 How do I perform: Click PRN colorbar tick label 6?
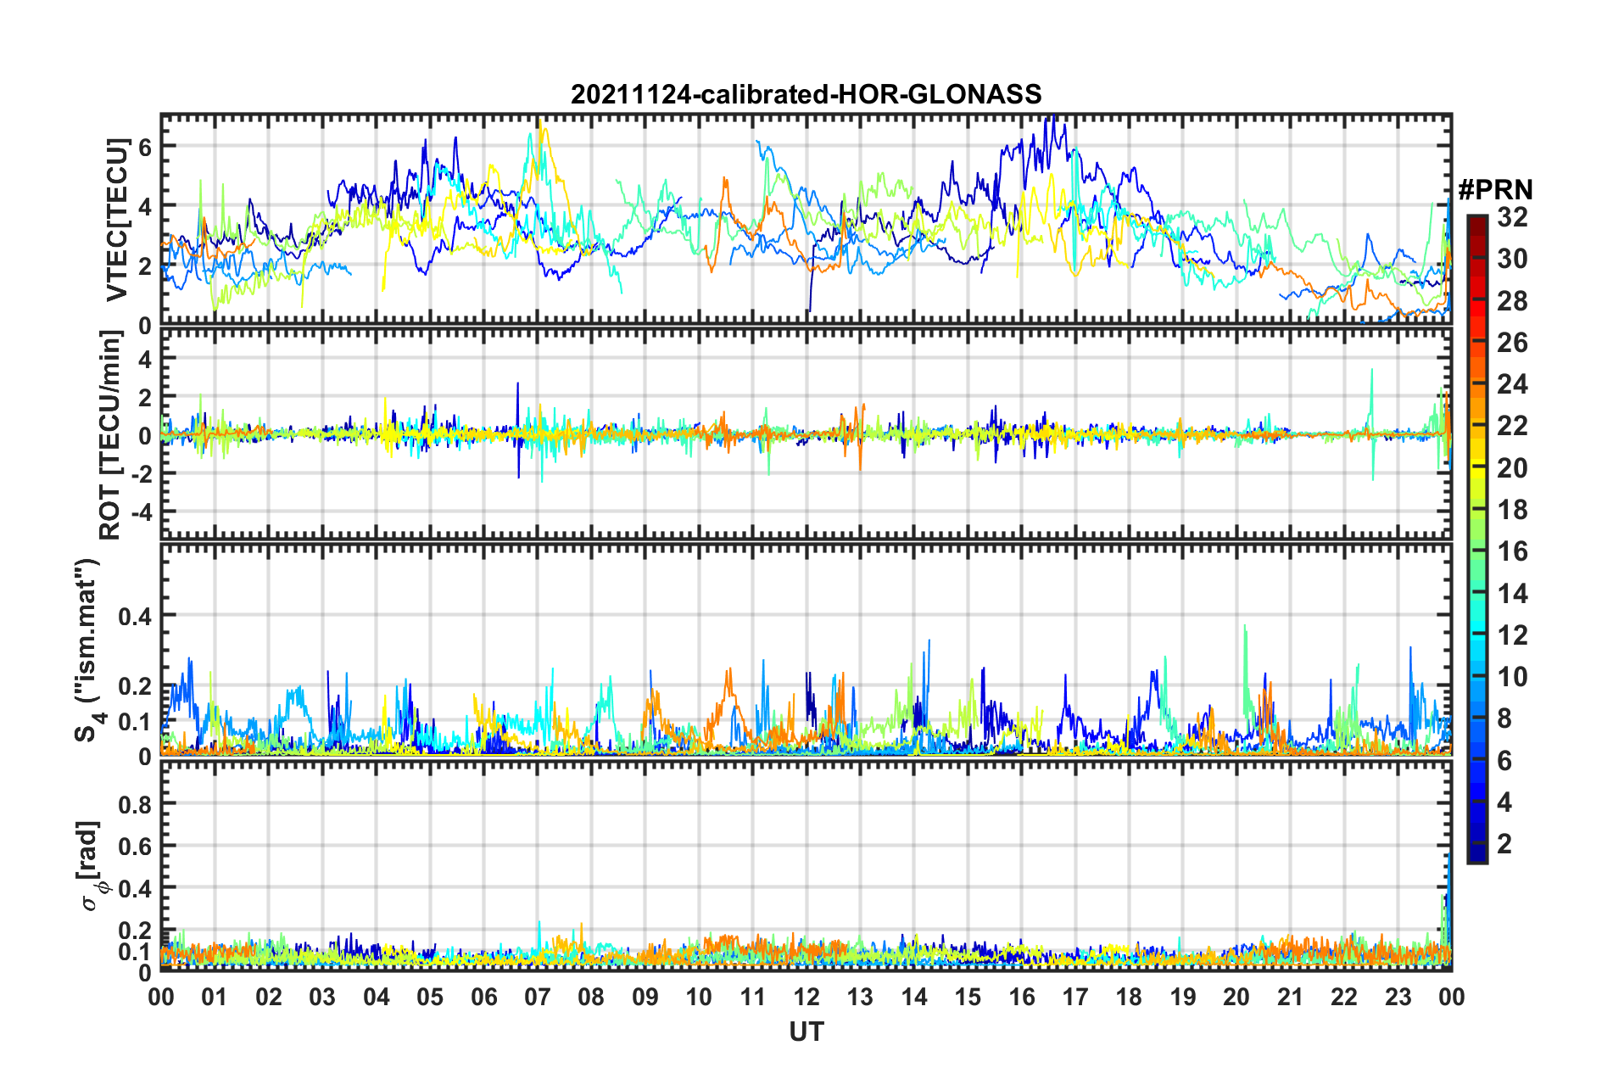(1504, 761)
